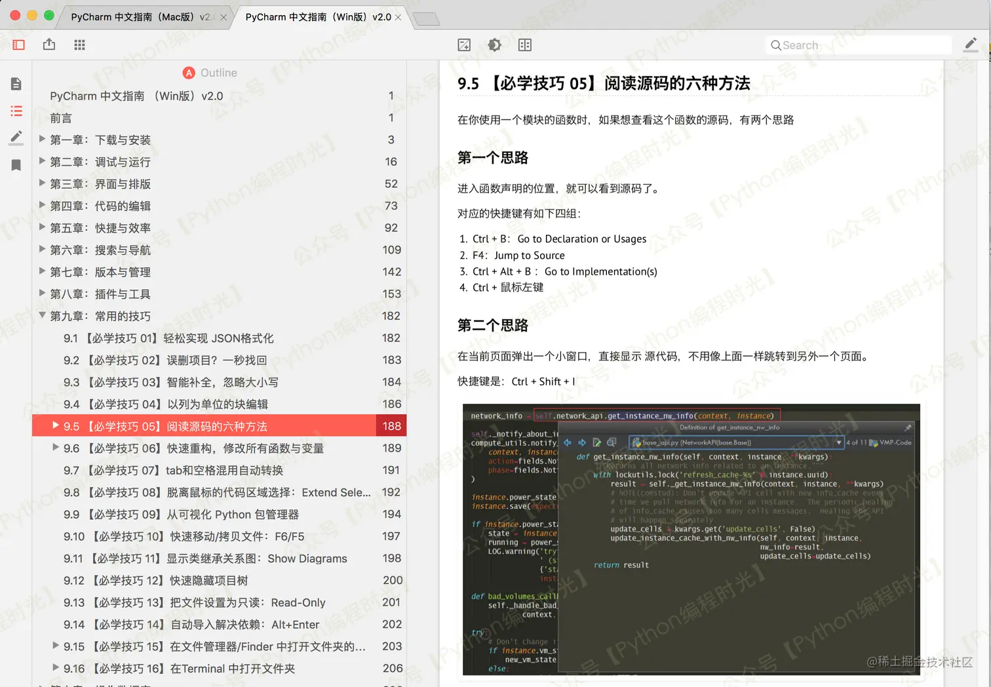Viewport: 991px width, 687px height.
Task: Click the red A badge beside Outline
Action: pyautogui.click(x=189, y=73)
